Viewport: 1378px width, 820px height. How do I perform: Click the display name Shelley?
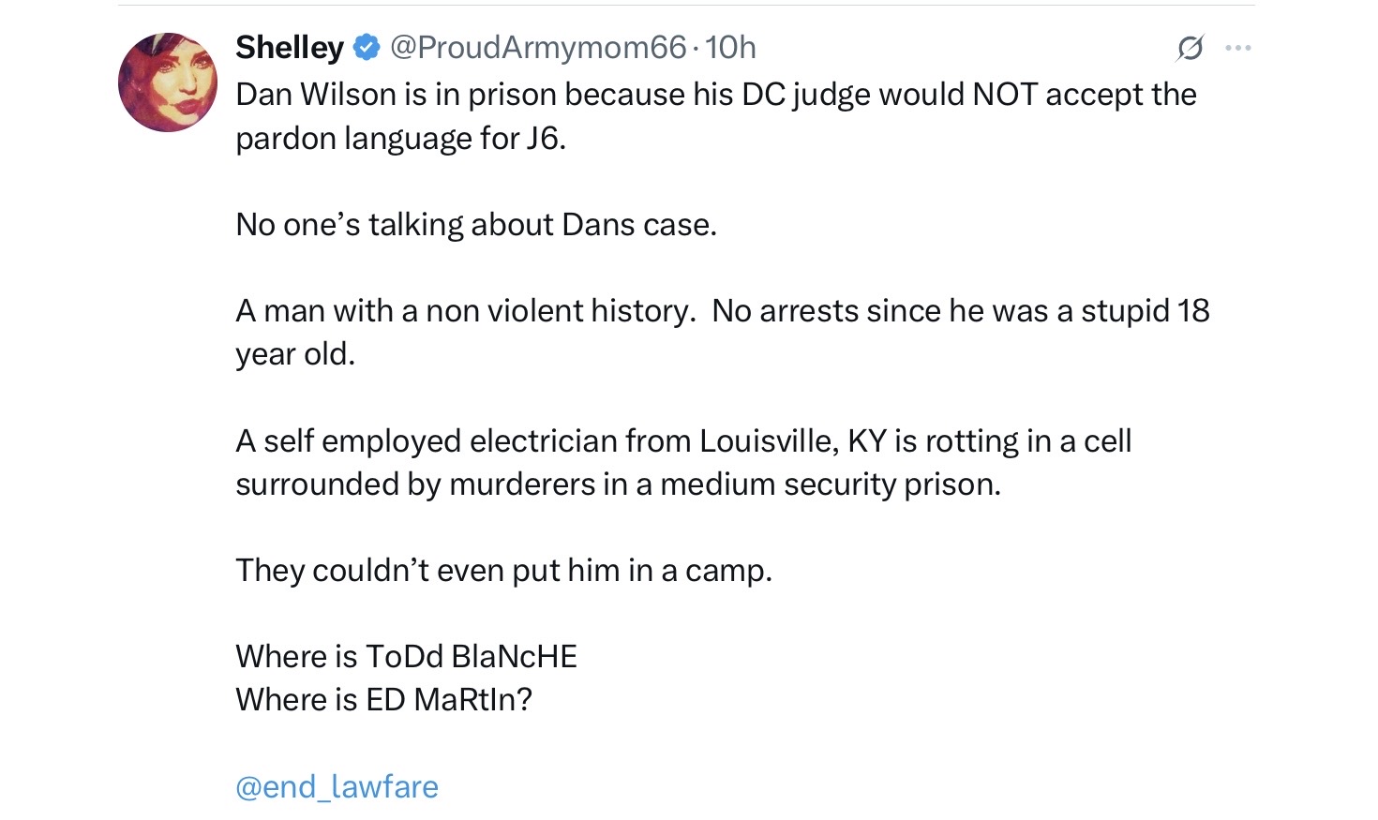pos(290,48)
